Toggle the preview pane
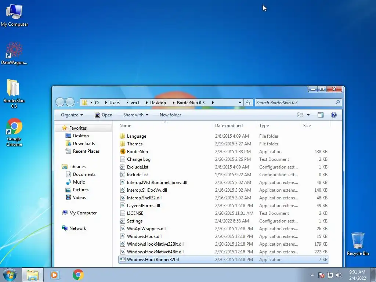Image resolution: width=376 pixels, height=282 pixels. [320, 115]
